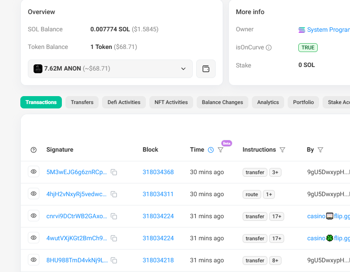Copy signature cnrvi9DCtrWB2GAxo
Viewport: 350px width, 272px height.
(x=114, y=216)
